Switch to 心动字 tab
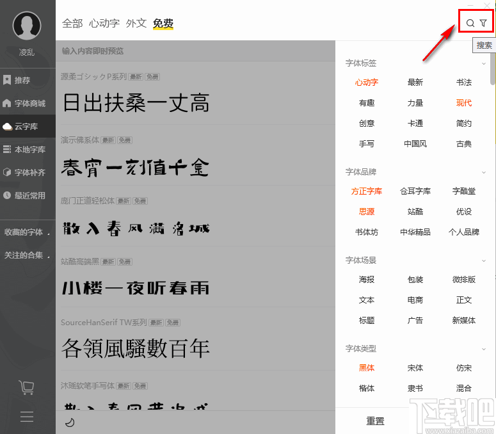 [x=104, y=24]
